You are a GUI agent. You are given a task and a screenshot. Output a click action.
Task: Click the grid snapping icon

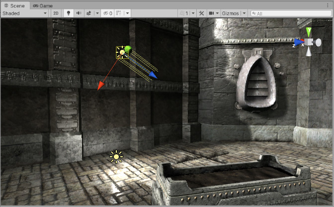pos(118,13)
